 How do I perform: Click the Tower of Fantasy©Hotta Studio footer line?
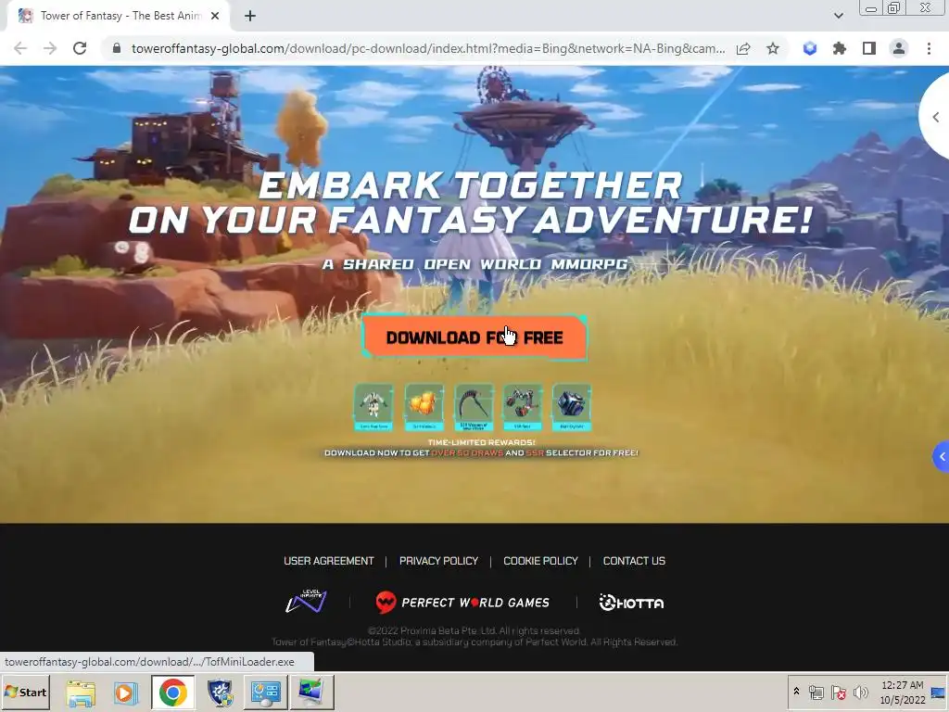474,642
